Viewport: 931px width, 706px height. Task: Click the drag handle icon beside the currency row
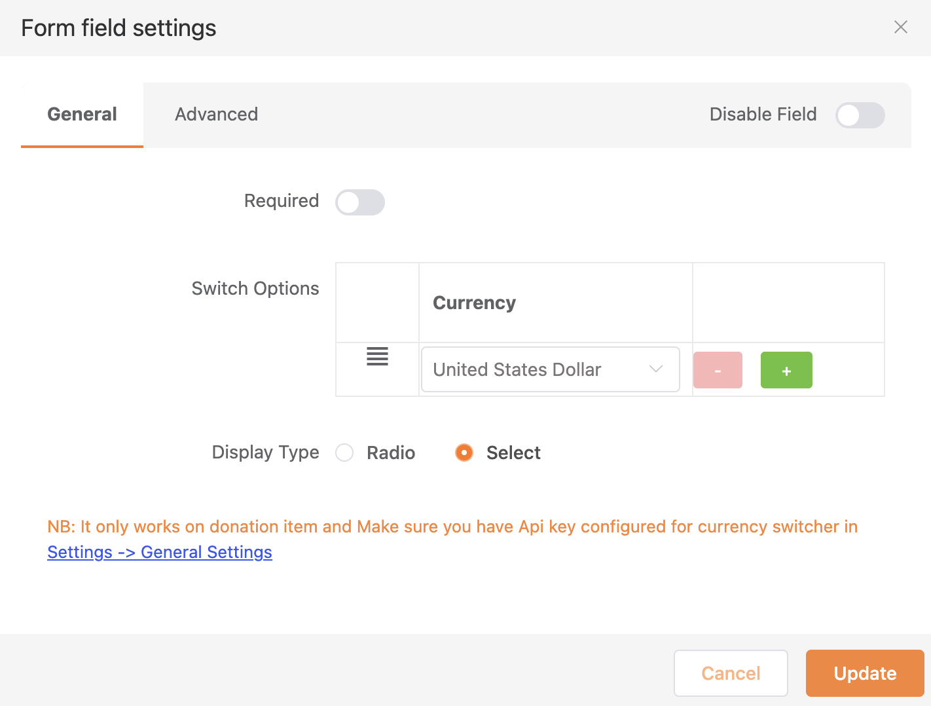click(x=377, y=357)
